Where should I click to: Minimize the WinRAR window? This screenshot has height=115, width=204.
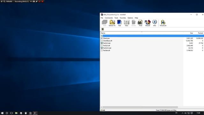tap(191, 15)
